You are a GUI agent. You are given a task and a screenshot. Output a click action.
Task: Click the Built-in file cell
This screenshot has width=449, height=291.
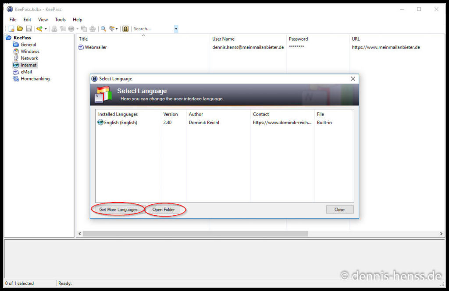[x=324, y=123]
